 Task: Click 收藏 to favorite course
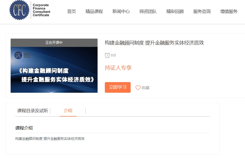pyautogui.click(x=146, y=88)
